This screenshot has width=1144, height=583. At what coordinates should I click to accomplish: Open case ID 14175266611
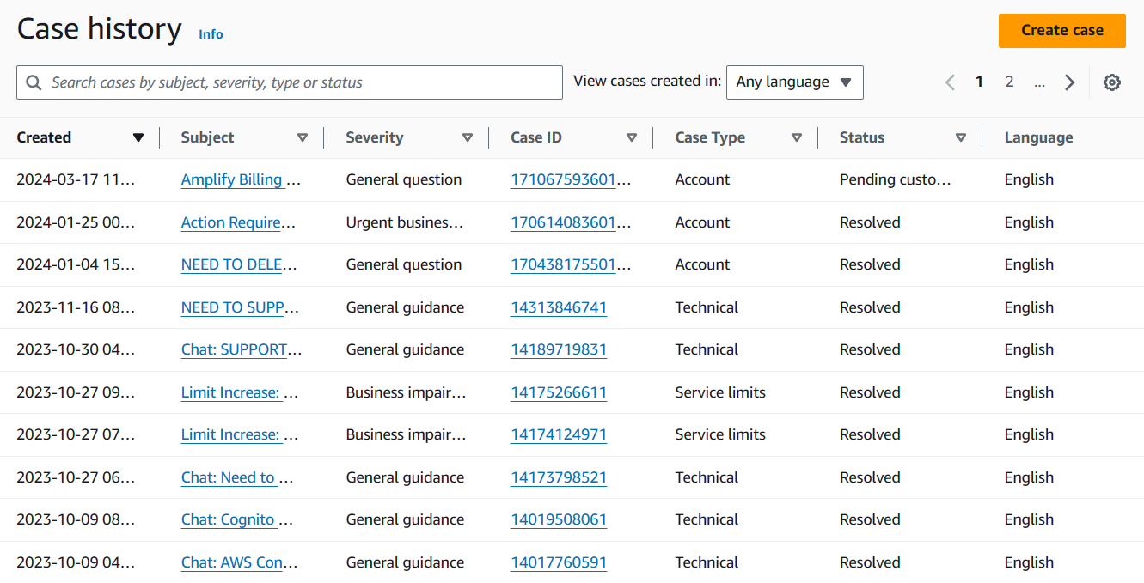(x=559, y=392)
